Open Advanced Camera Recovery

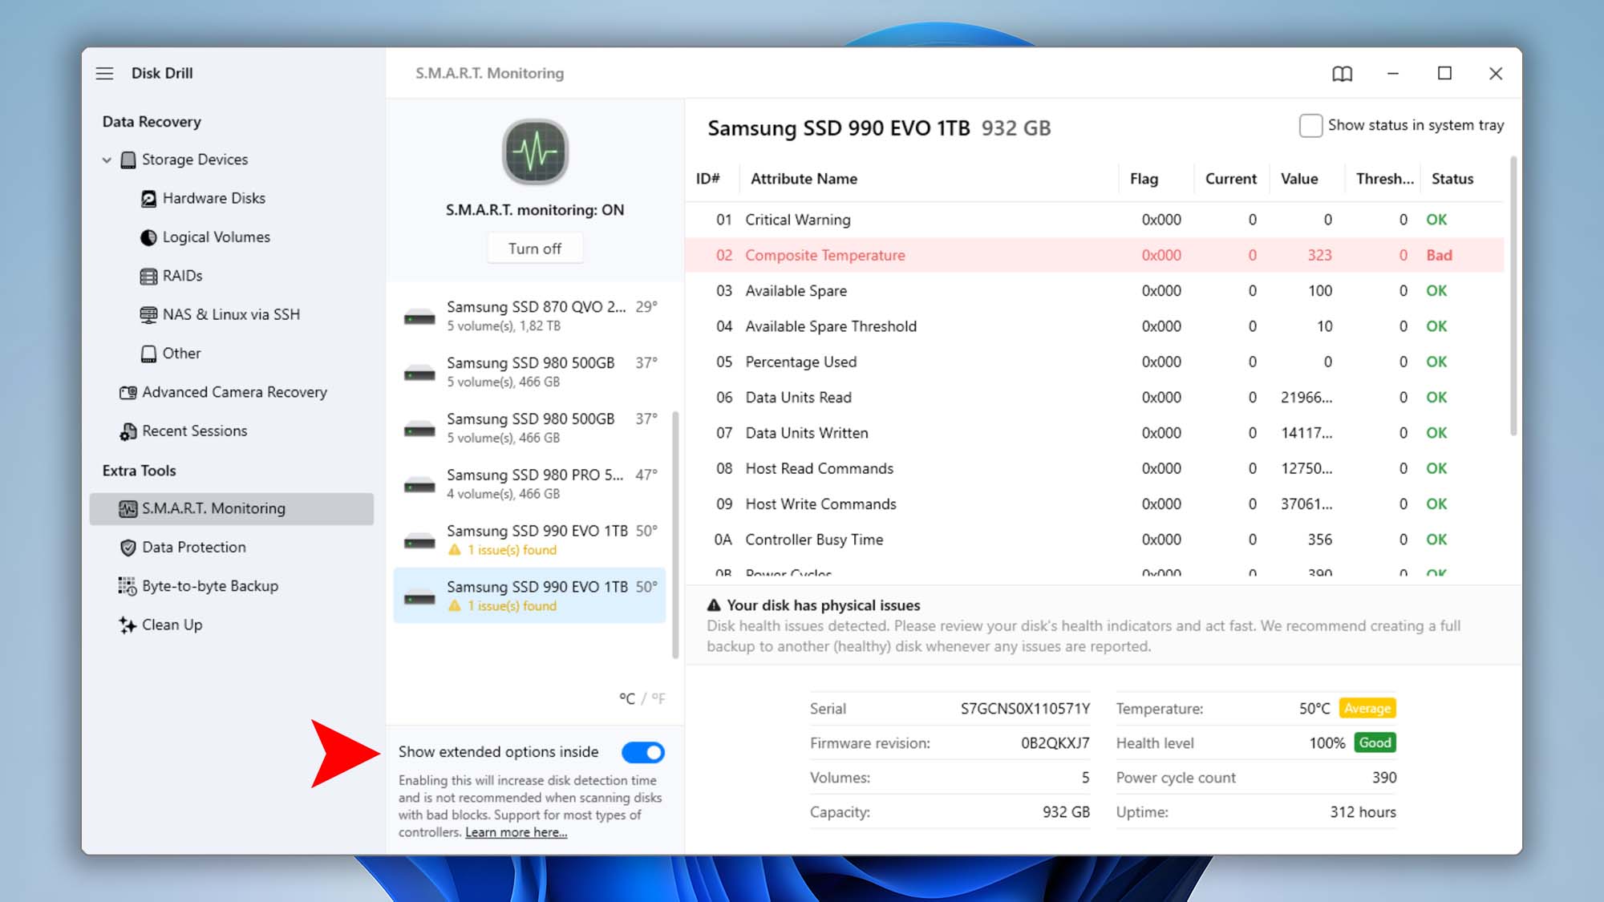click(x=233, y=392)
